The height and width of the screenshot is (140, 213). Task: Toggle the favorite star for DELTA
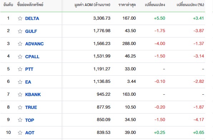tap(20, 18)
